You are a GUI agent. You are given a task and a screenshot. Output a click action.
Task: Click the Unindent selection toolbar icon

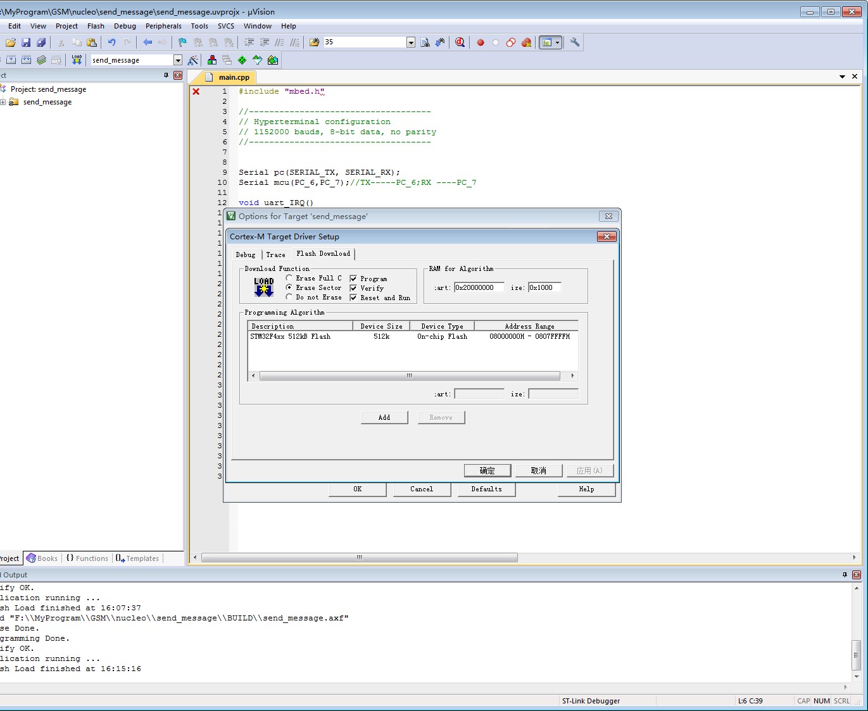coord(265,42)
